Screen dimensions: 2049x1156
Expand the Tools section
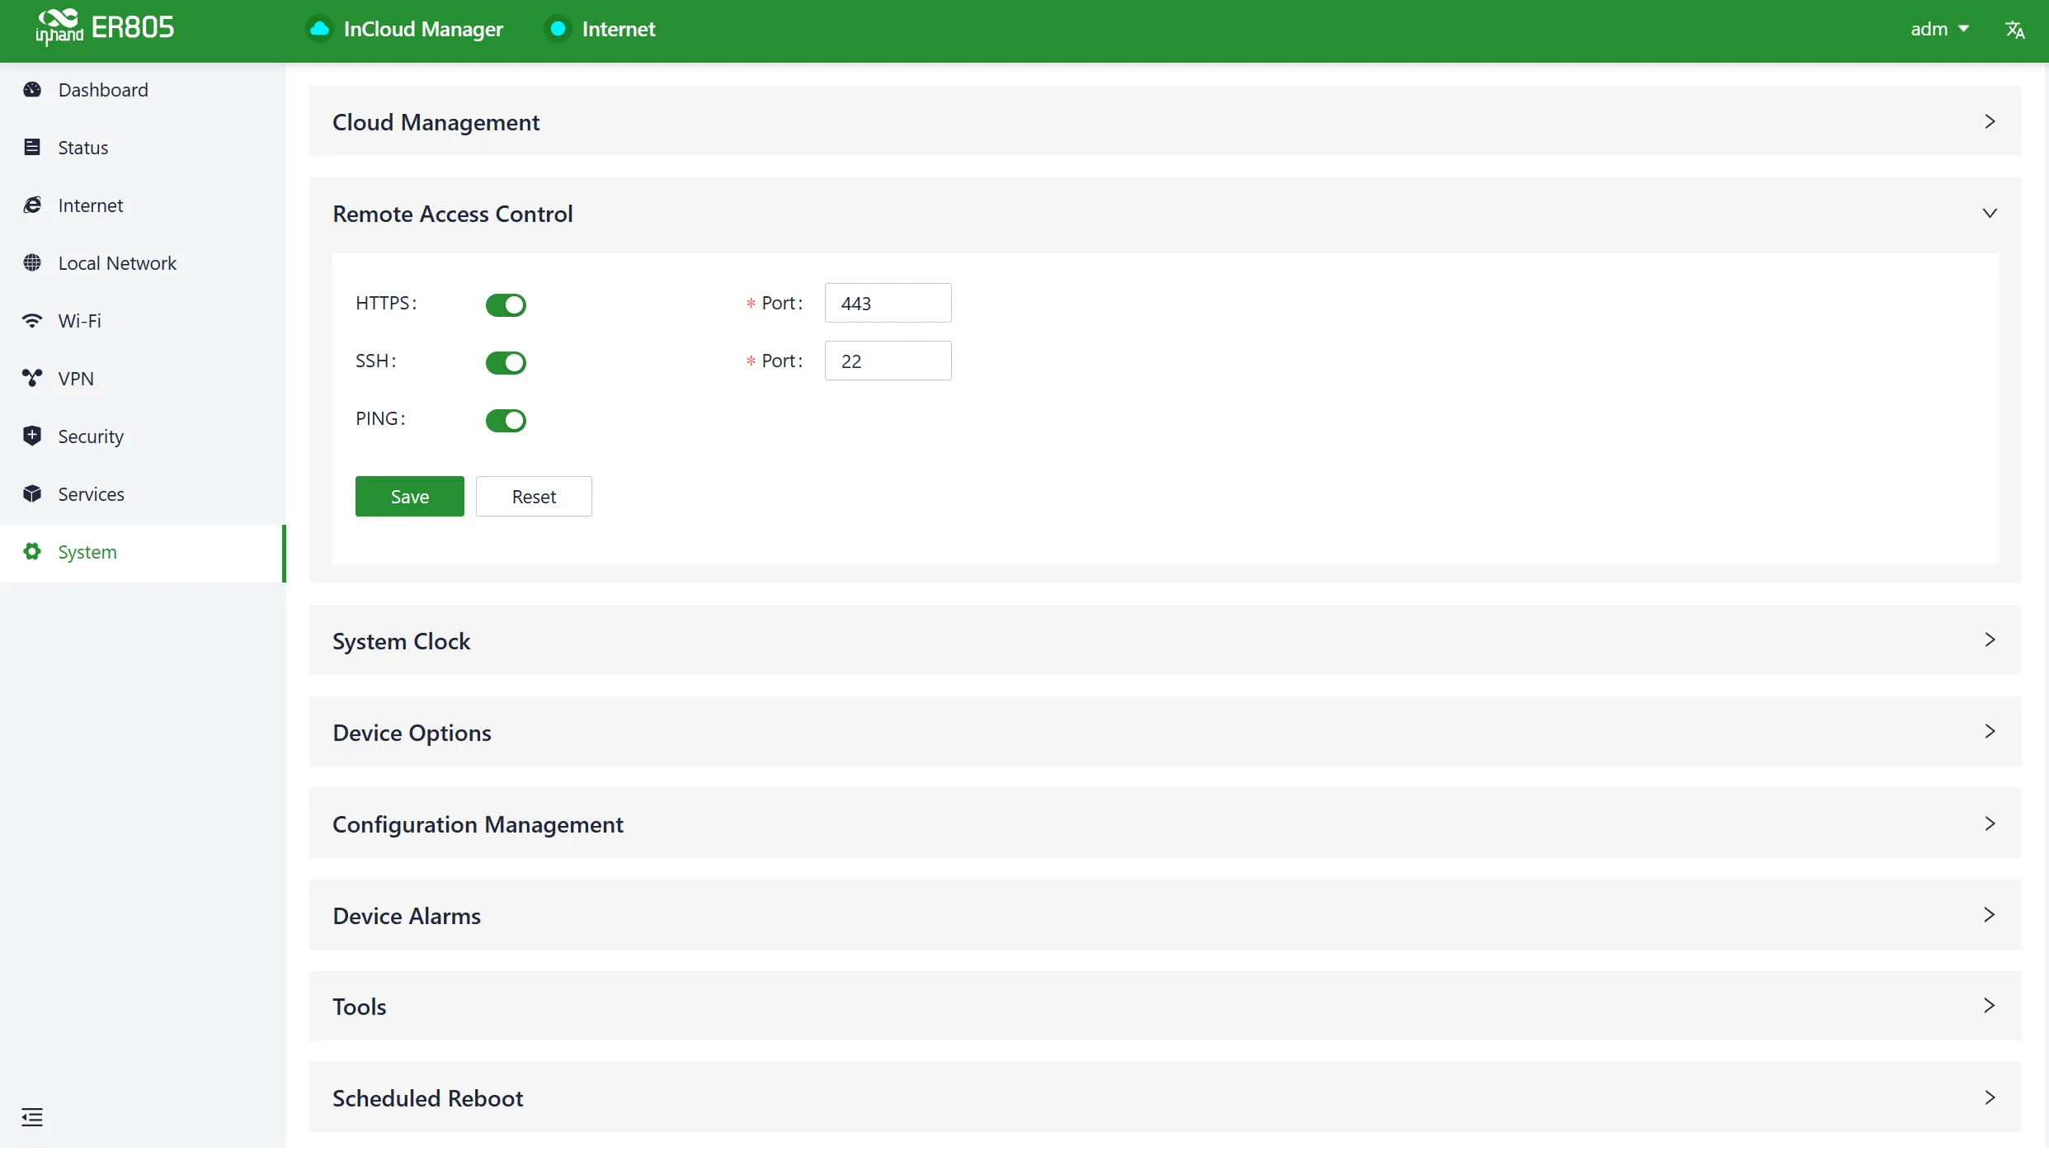pyautogui.click(x=1165, y=1007)
